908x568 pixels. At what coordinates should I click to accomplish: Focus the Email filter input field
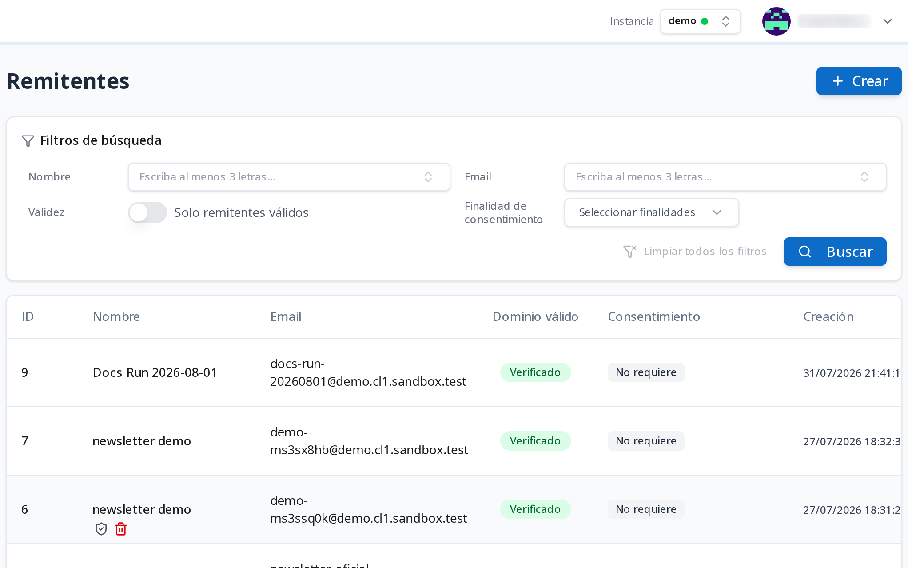(x=725, y=177)
